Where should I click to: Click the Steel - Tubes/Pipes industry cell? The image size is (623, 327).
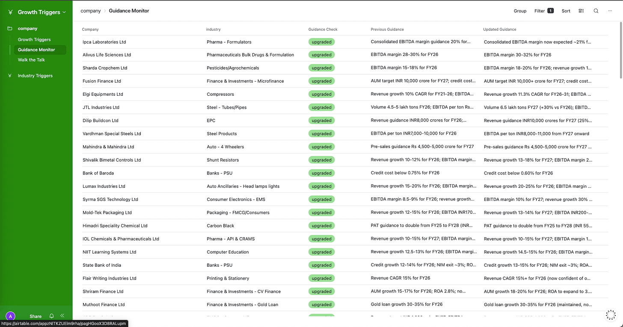[x=226, y=107]
